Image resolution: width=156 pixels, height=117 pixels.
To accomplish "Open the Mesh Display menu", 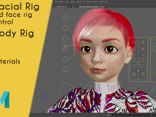I will (x=59, y=2).
